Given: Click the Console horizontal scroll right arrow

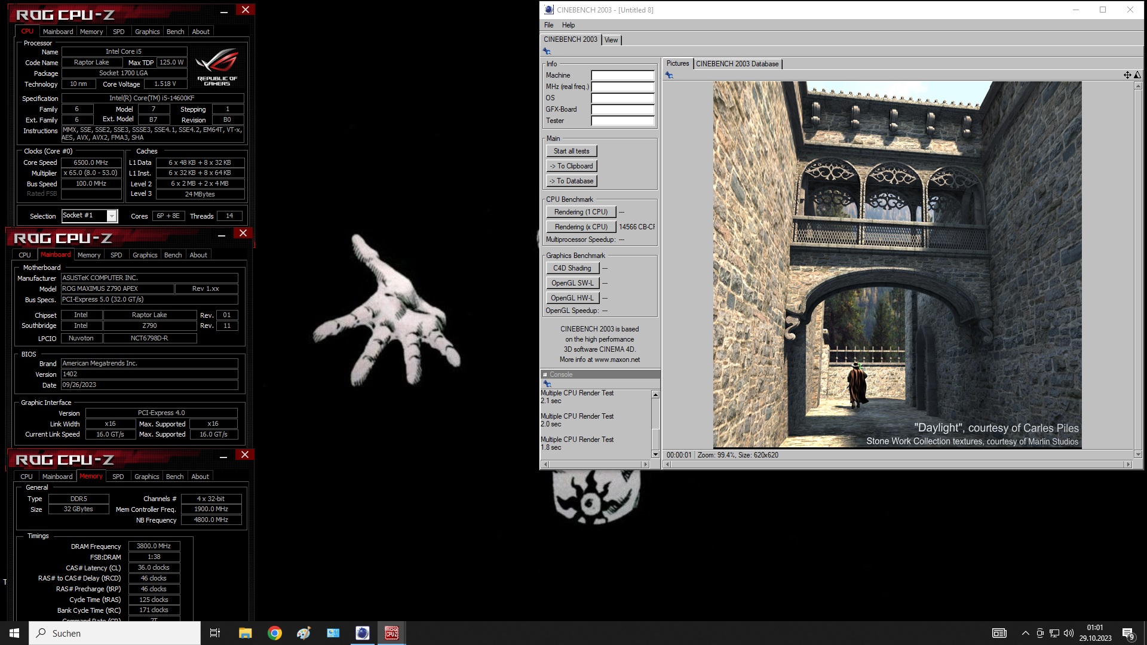Looking at the screenshot, I should (x=645, y=464).
